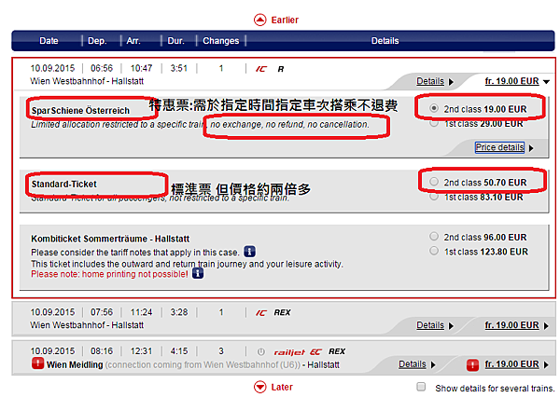The image size is (560, 411).
Task: Click arrival time 11:24
Action: click(x=141, y=312)
